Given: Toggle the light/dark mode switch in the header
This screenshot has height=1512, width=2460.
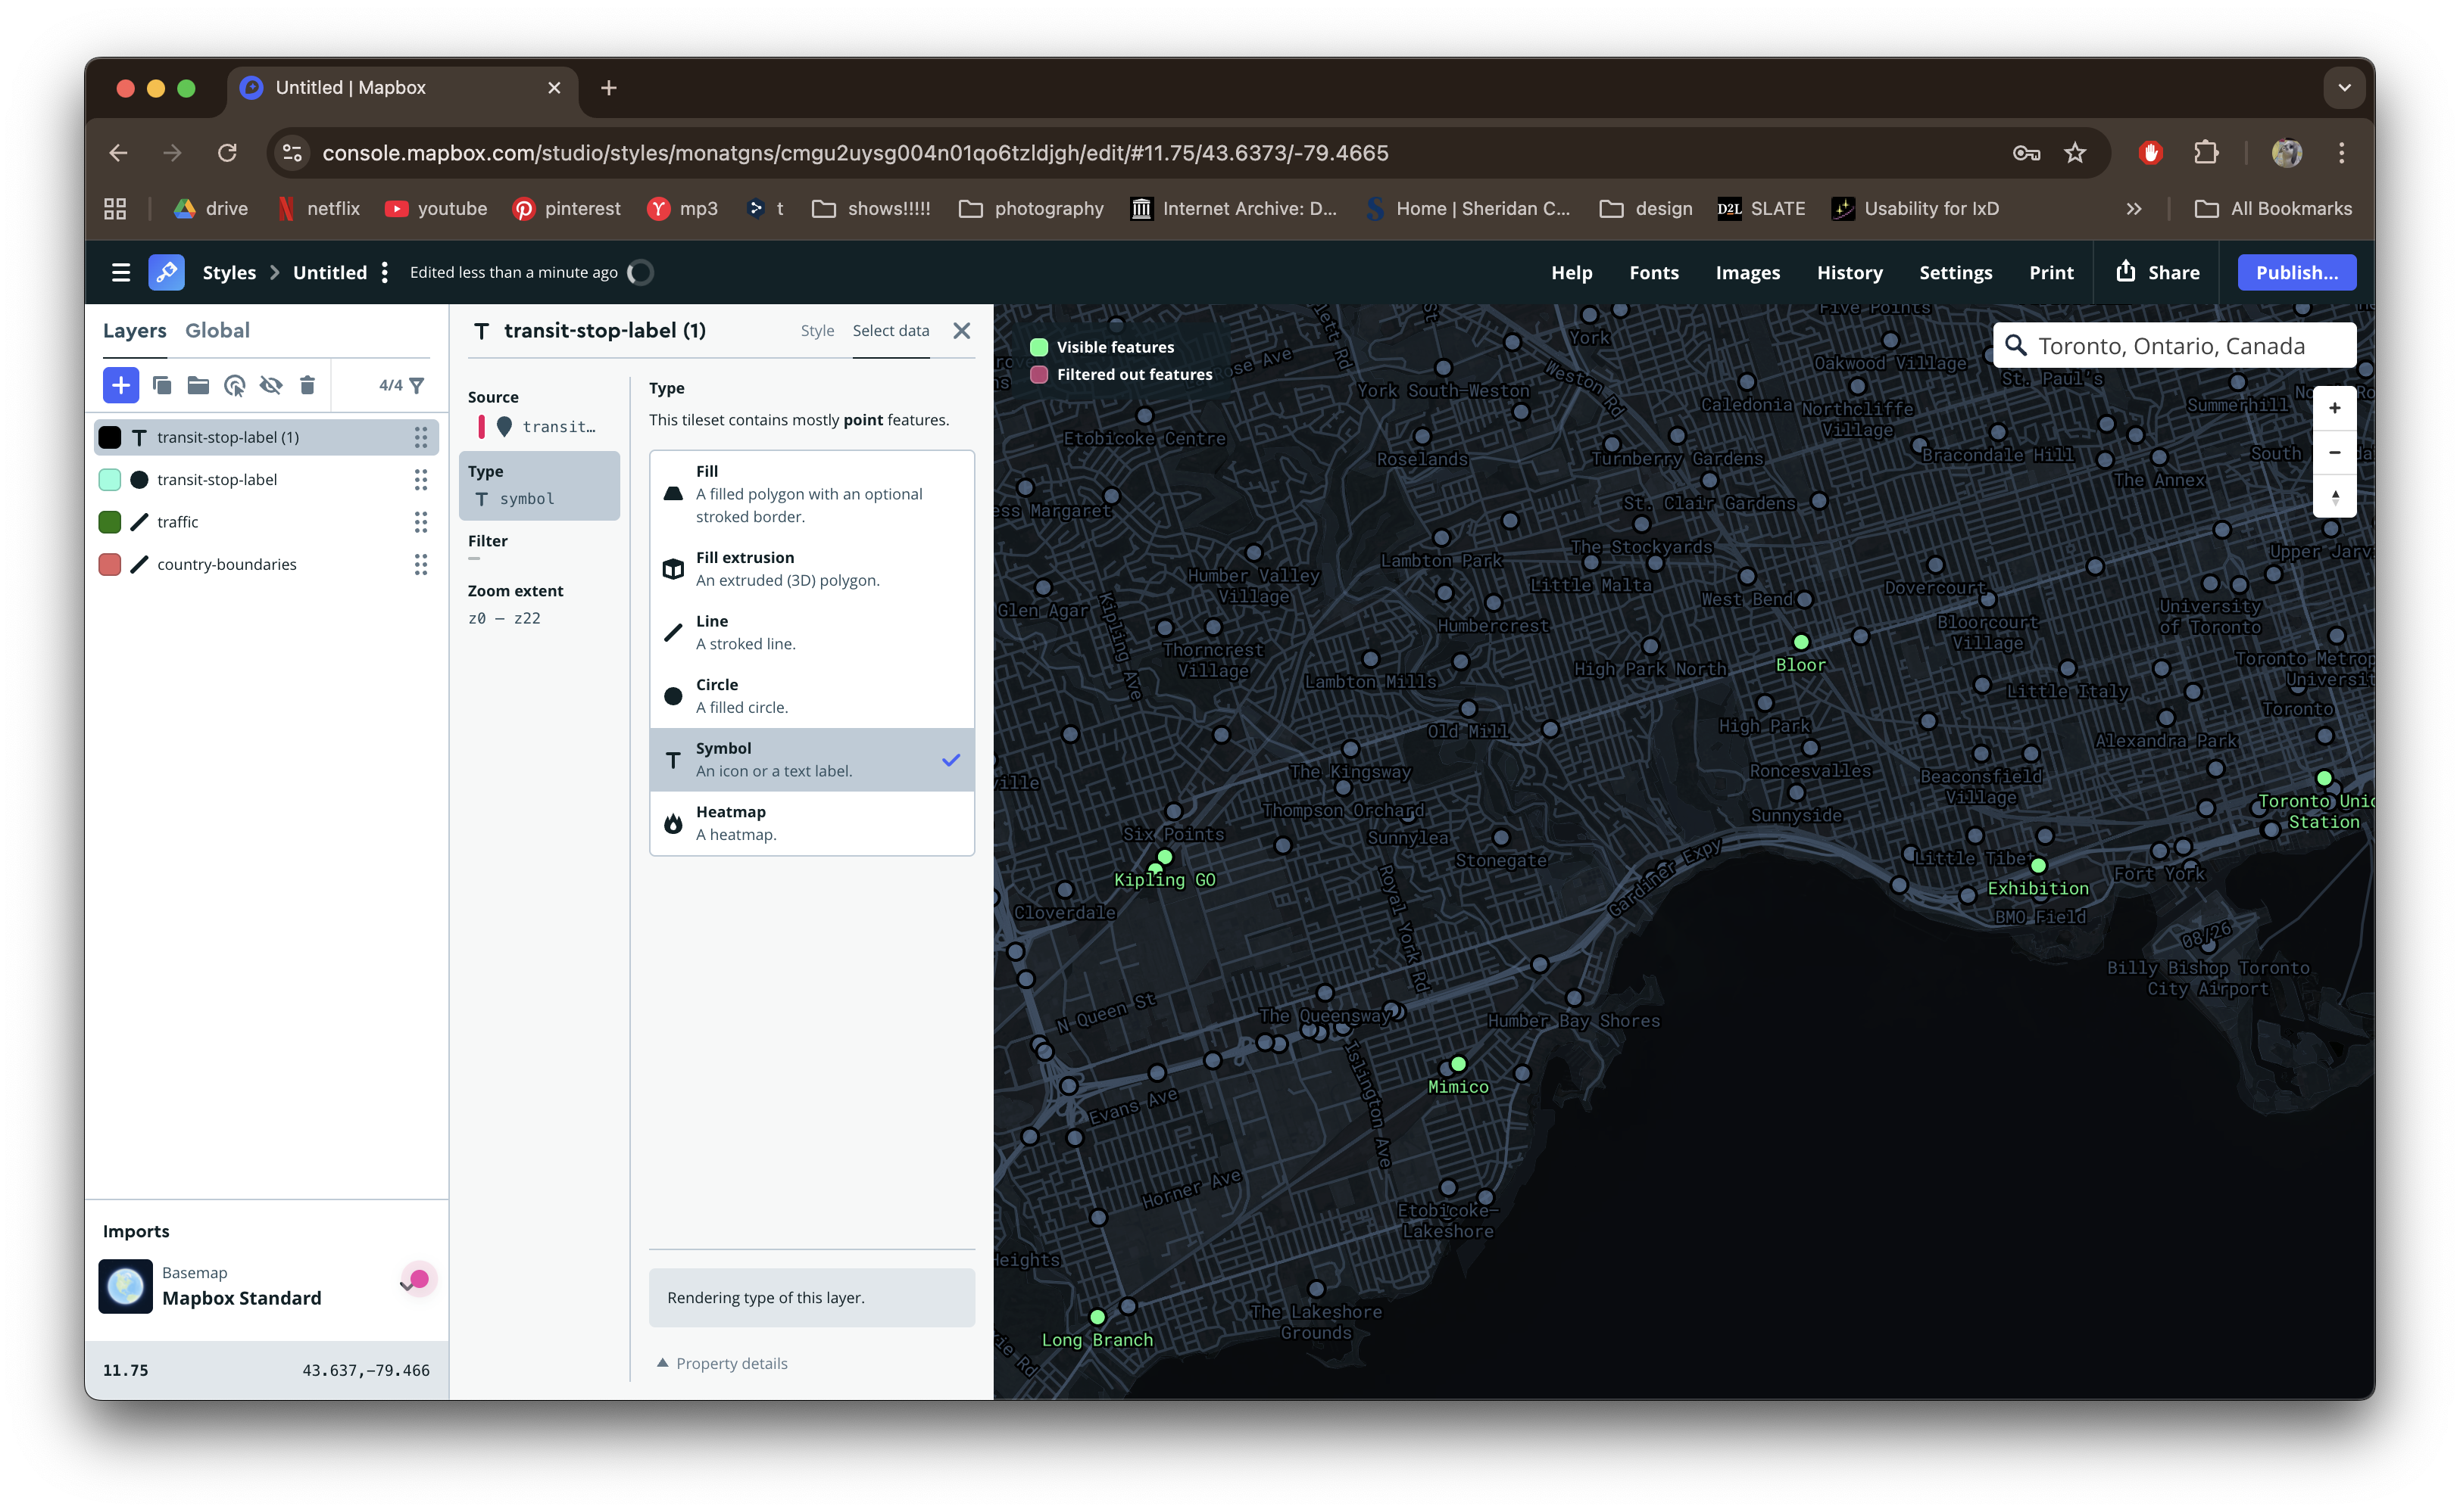Looking at the screenshot, I should click(x=639, y=272).
